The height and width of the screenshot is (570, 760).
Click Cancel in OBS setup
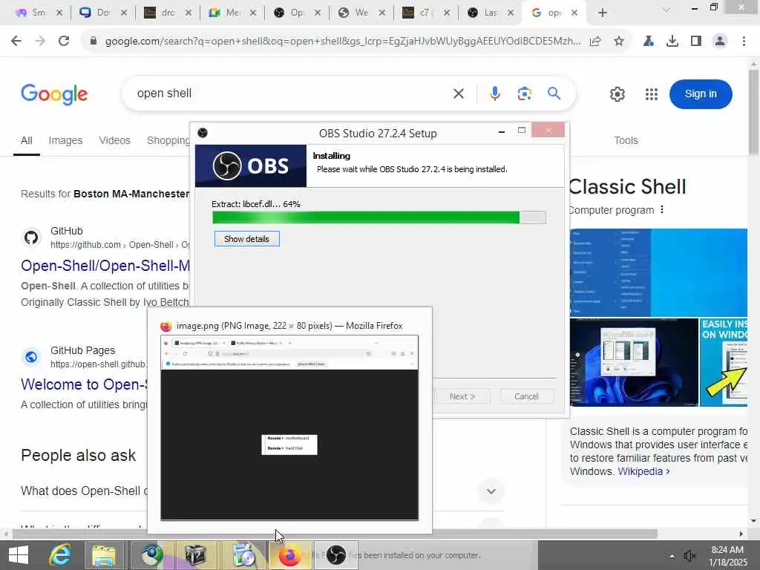[526, 396]
